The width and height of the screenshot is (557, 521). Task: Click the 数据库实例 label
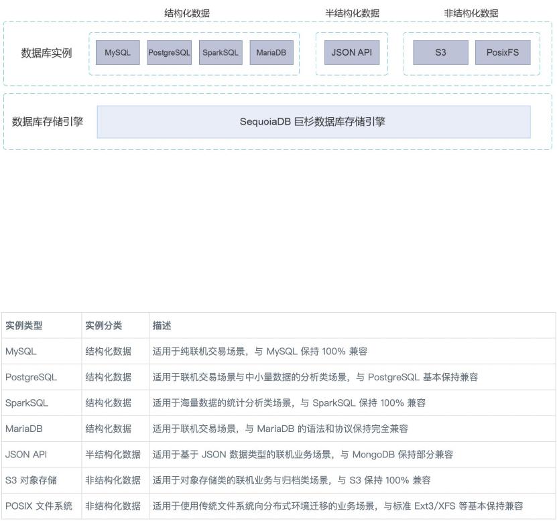(46, 53)
